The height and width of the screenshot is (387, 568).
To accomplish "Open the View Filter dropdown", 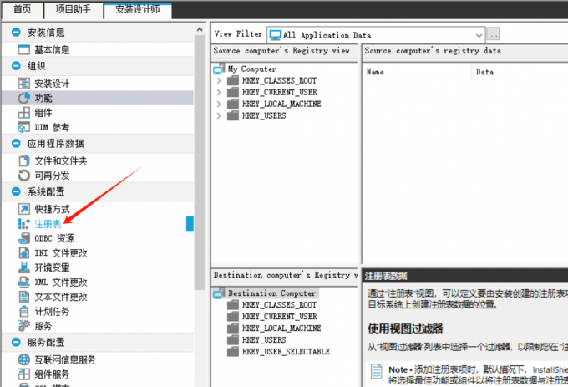I will pyautogui.click(x=479, y=35).
